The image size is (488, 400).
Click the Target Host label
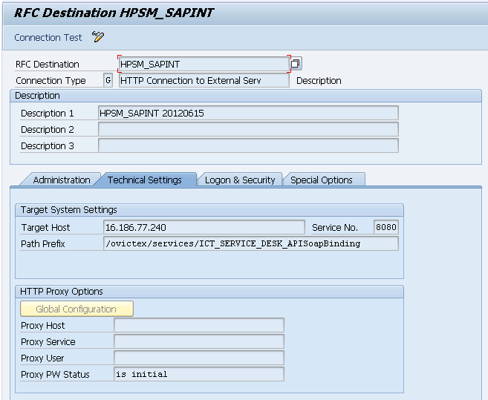45,228
